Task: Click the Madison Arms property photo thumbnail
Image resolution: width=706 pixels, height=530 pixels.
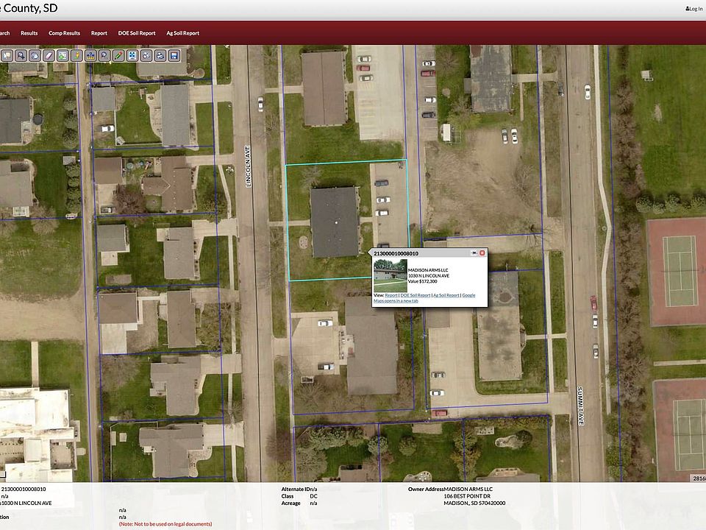Action: (390, 275)
